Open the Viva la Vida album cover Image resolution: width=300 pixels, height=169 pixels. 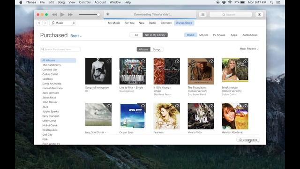(201, 116)
